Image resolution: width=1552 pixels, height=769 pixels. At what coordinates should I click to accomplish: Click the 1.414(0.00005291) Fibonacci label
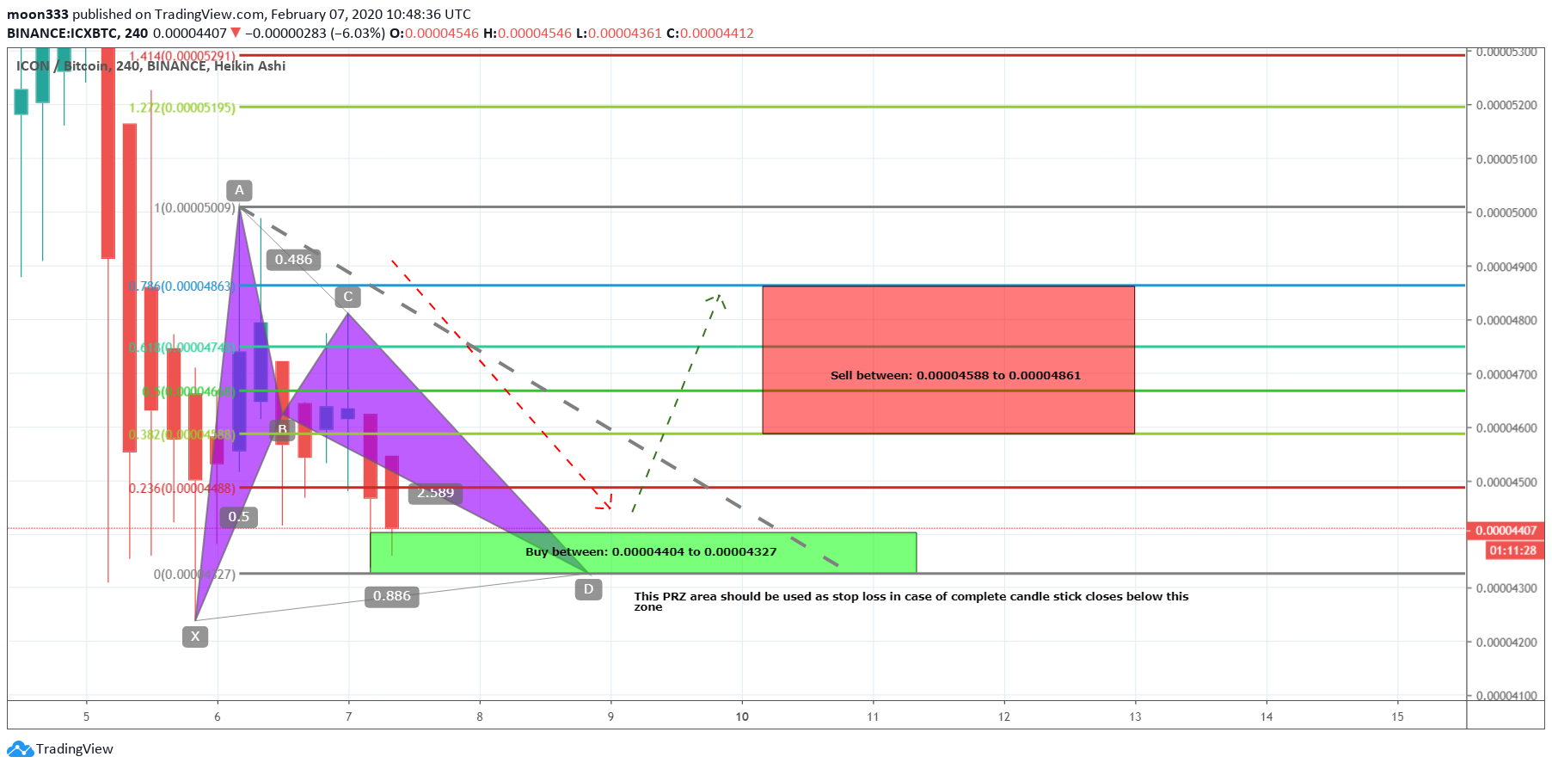181,57
